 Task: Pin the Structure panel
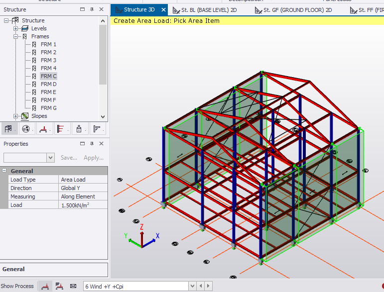tap(92, 9)
